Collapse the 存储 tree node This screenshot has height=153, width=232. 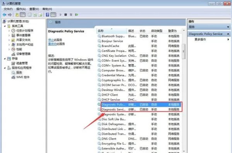[x=5, y=59]
